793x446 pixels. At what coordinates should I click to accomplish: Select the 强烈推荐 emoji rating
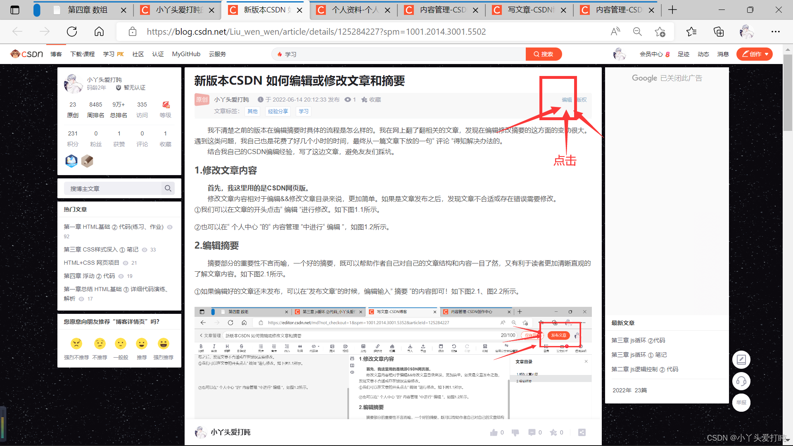click(x=164, y=344)
